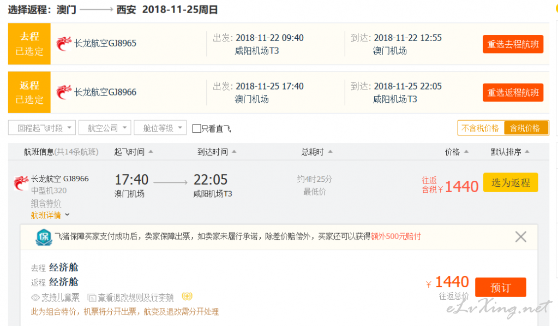Expand 航班详情 for flight GJ8966
This screenshot has height=326, width=558.
click(50, 215)
